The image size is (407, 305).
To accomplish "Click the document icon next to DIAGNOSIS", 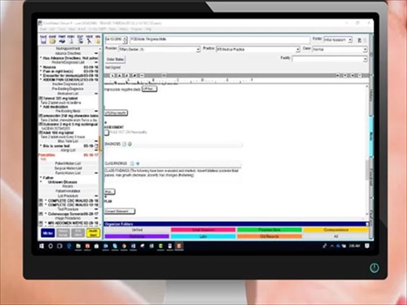I will (124, 144).
